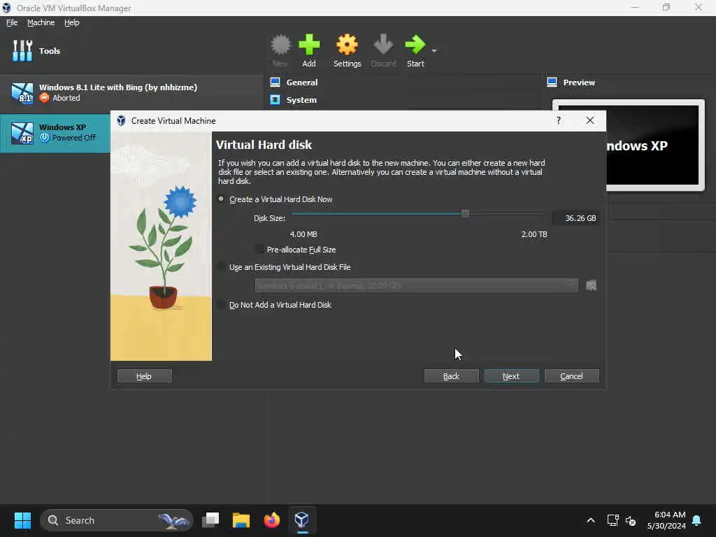Image resolution: width=716 pixels, height=537 pixels.
Task: Select the Windows XP VM icon
Action: [22, 134]
